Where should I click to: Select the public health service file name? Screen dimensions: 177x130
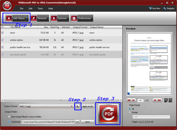coord(20,47)
